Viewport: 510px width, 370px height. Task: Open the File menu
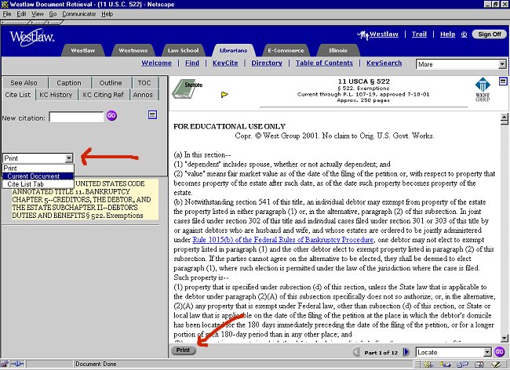7,14
